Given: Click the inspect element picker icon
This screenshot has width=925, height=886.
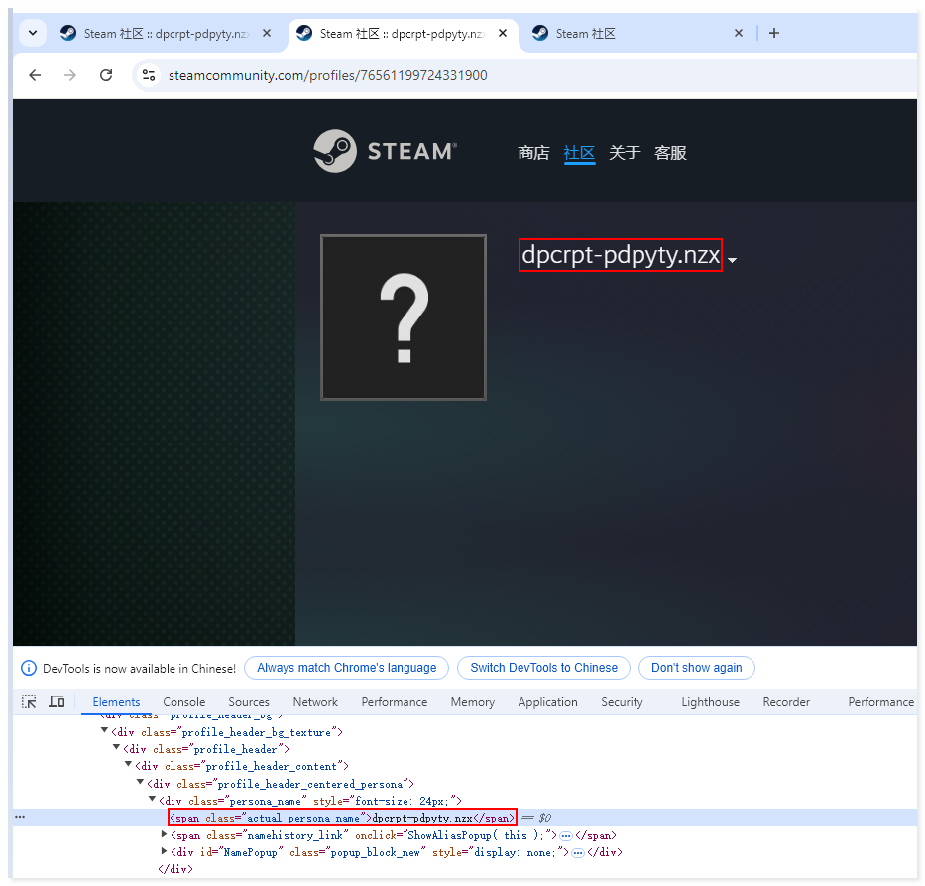Looking at the screenshot, I should [30, 701].
